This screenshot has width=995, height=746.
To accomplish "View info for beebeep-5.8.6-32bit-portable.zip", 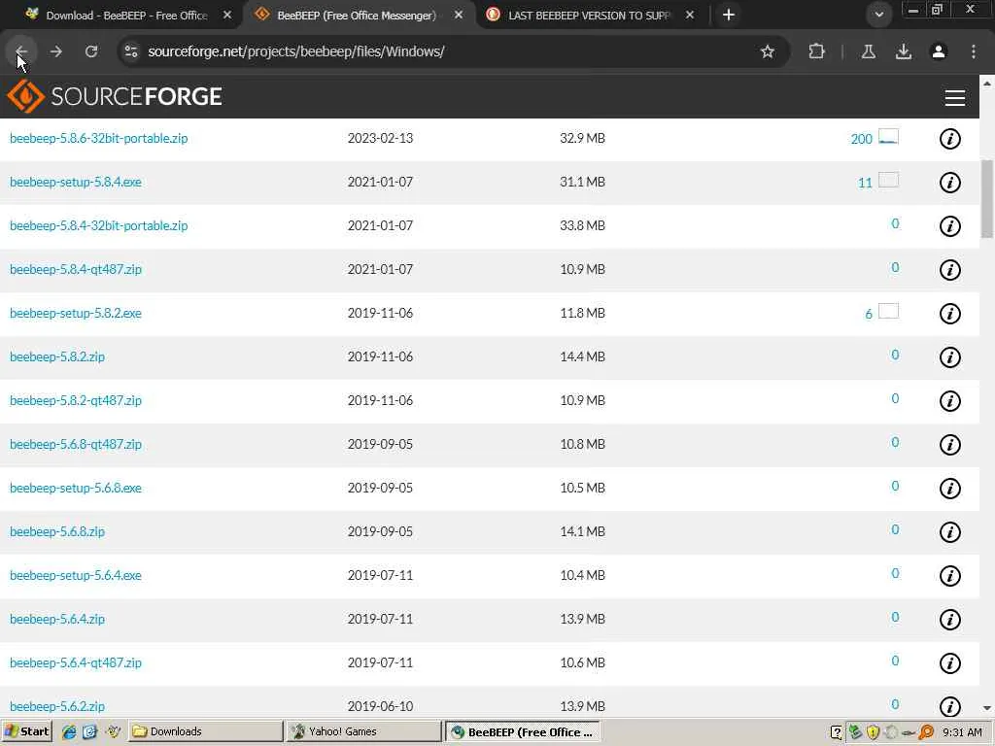I will 950,139.
